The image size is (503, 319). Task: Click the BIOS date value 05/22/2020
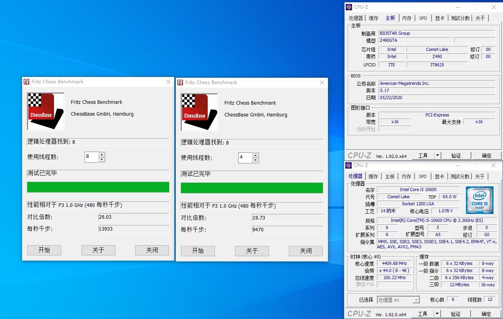[x=437, y=98]
